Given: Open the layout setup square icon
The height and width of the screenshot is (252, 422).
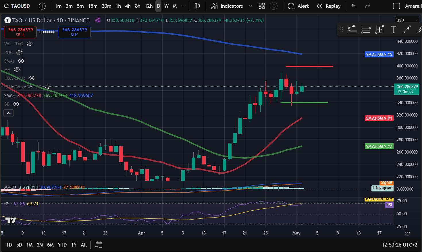Looking at the screenshot, I should 396,6.
